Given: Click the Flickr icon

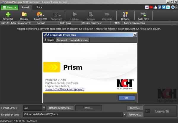Looking at the screenshot, I should click(147, 7).
